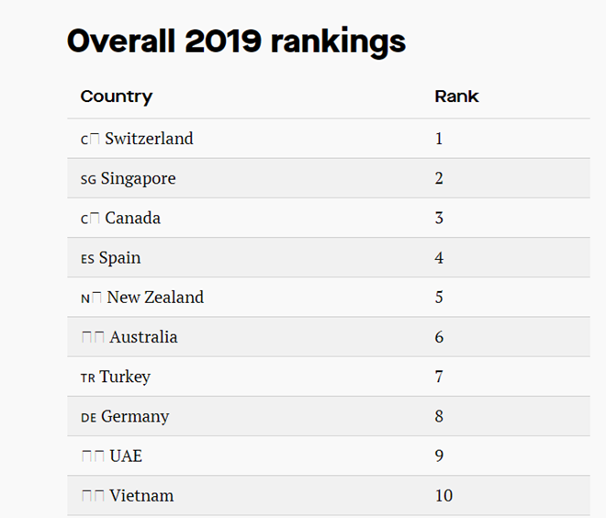Screen dimensions: 606x518
Task: Click the ES flag code beside Spain
Action: (87, 259)
